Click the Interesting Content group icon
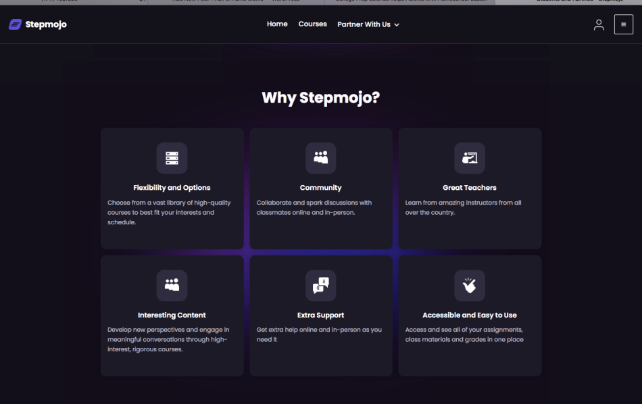Image resolution: width=642 pixels, height=404 pixels. 172,285
